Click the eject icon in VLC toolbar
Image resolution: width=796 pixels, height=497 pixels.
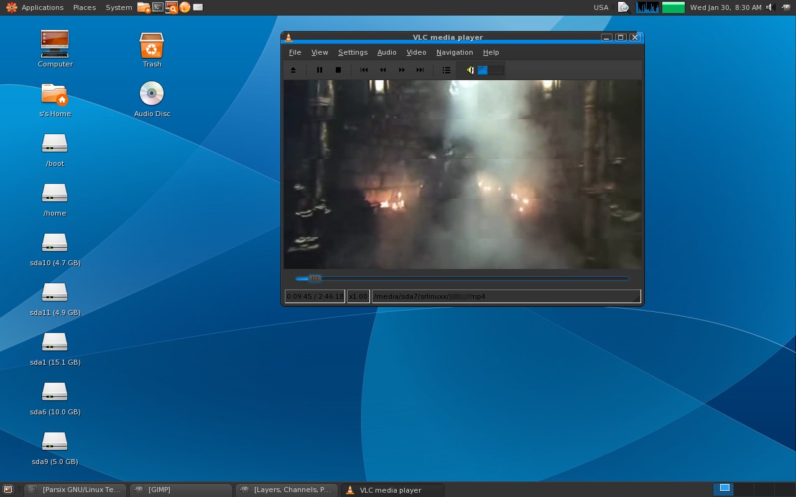point(294,70)
